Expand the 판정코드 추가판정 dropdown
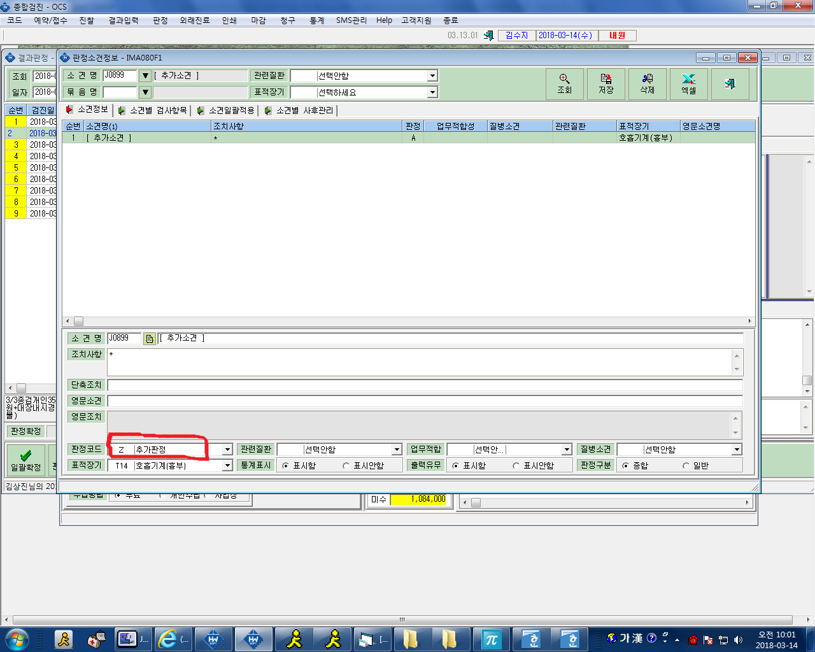Viewport: 815px width, 652px height. [227, 450]
